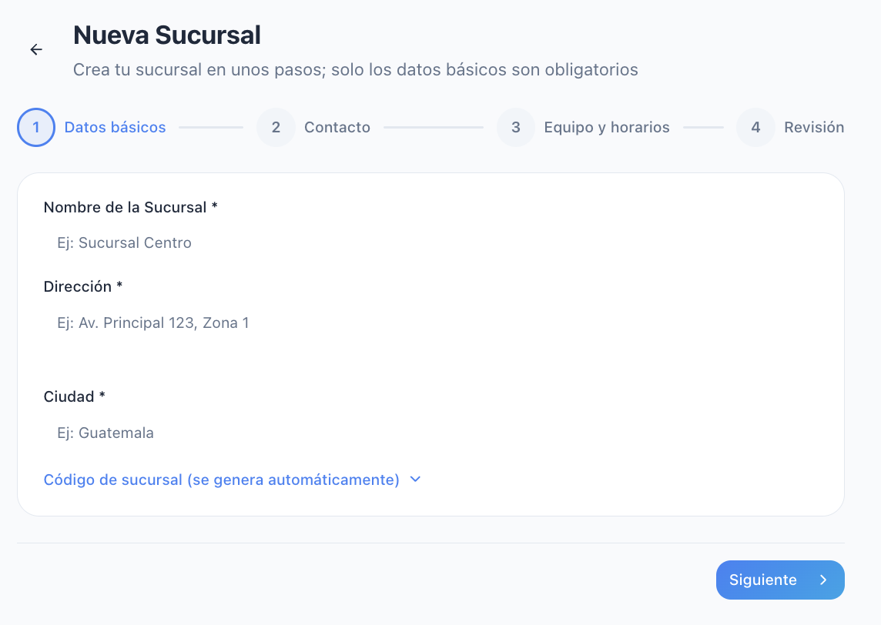Image resolution: width=881 pixels, height=625 pixels.
Task: Jump to the Revisión step
Action: (814, 128)
